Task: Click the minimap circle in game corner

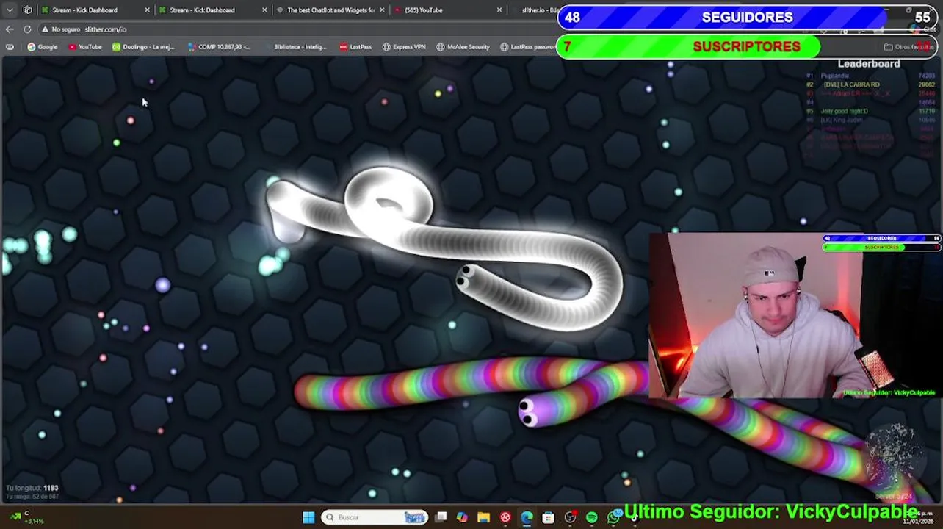Action: tap(894, 454)
